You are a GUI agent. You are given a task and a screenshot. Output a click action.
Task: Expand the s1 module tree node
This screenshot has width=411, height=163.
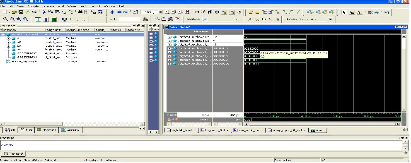point(8,38)
